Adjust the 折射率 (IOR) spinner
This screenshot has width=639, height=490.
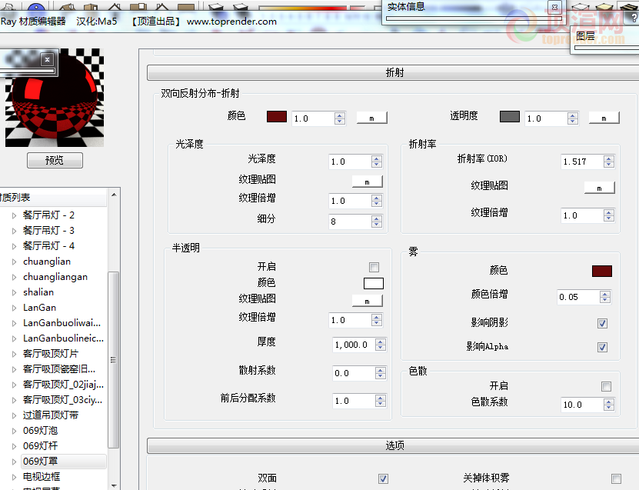609,162
